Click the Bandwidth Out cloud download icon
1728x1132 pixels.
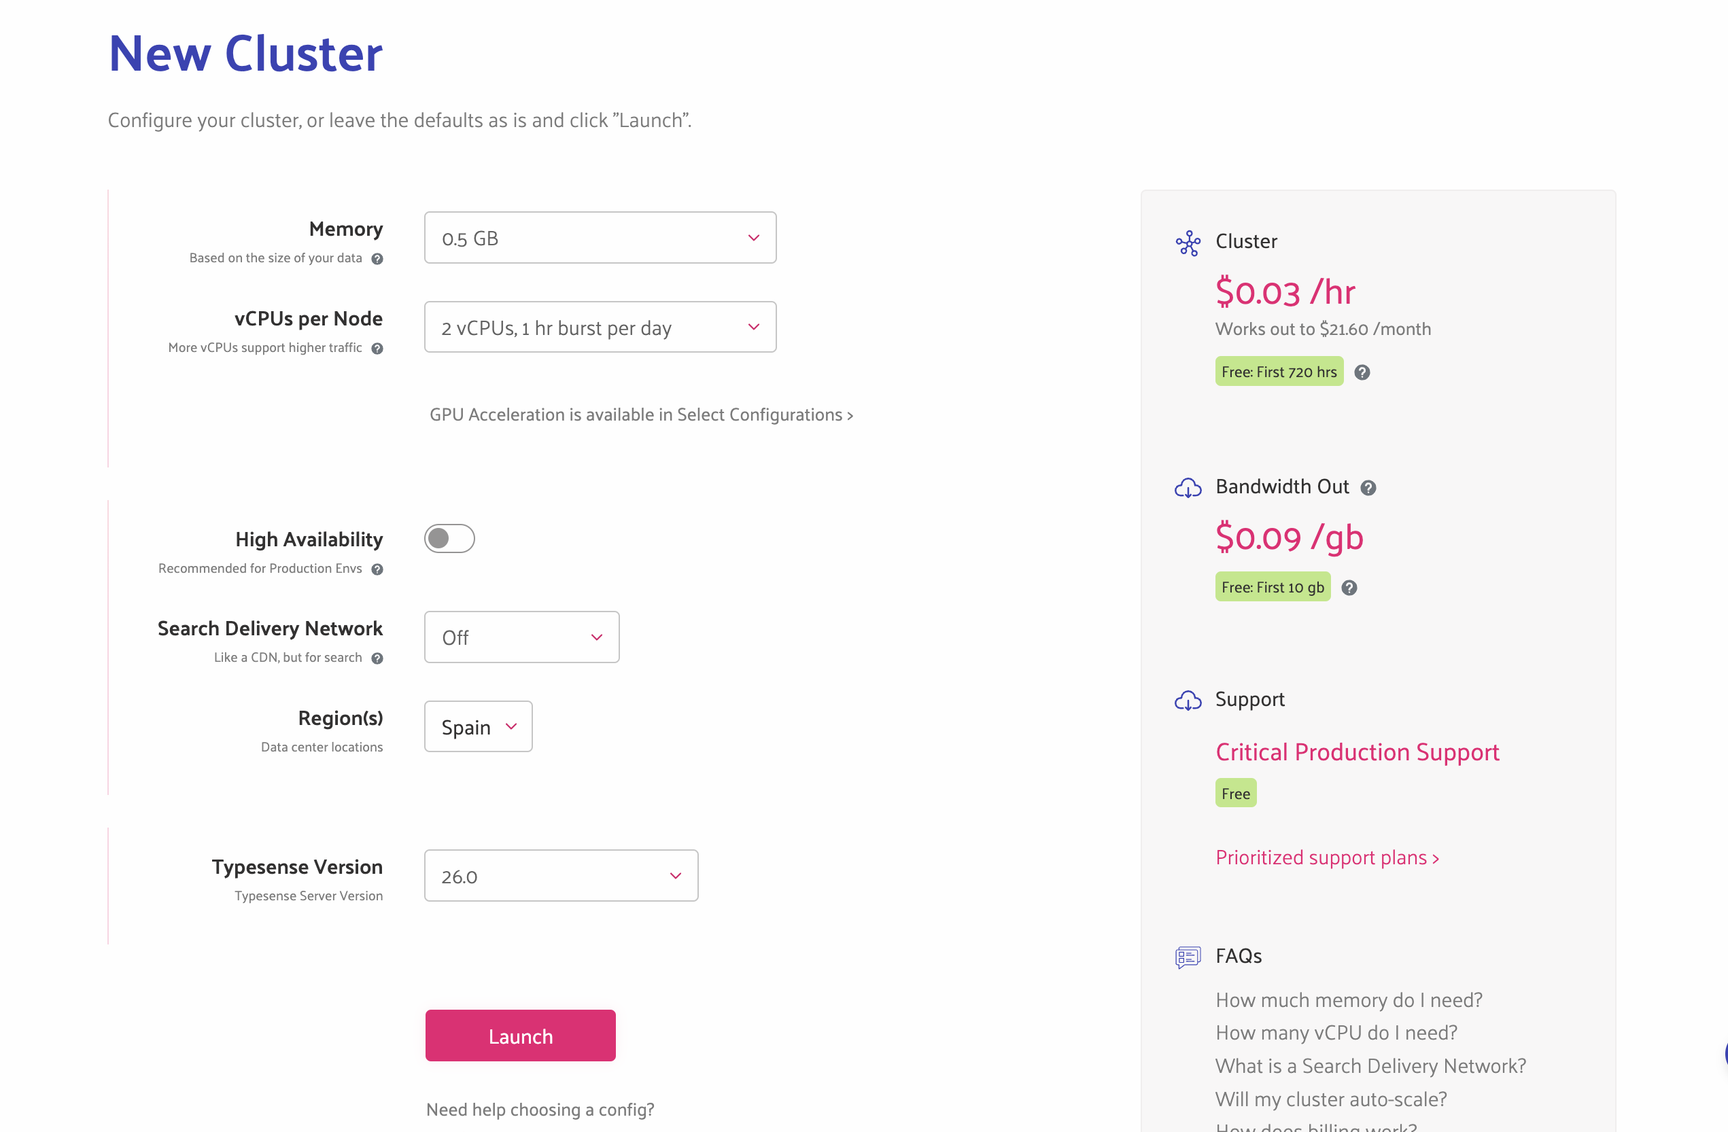click(1188, 488)
